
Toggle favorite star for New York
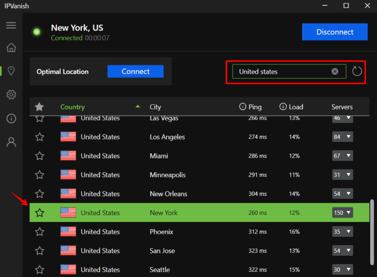click(40, 213)
